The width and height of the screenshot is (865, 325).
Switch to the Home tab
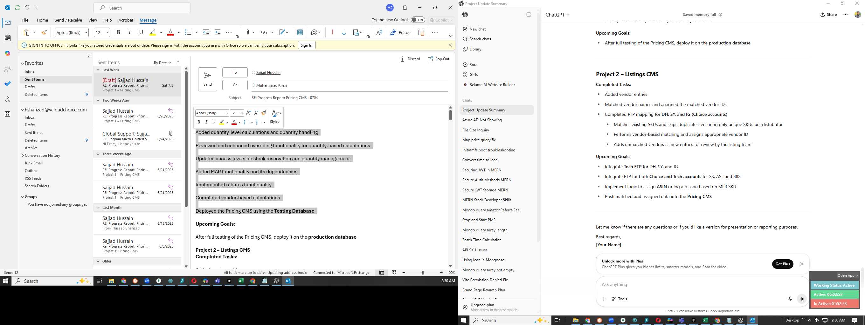[42, 20]
